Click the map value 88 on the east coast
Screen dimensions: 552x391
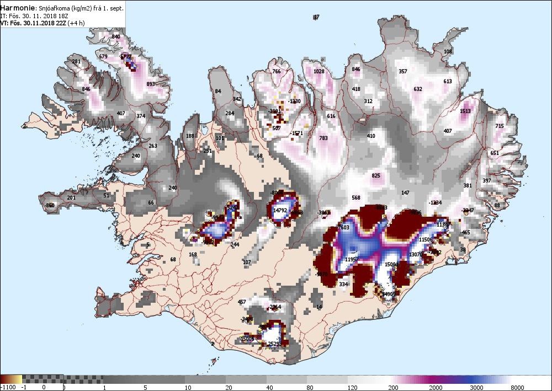pyautogui.click(x=497, y=205)
